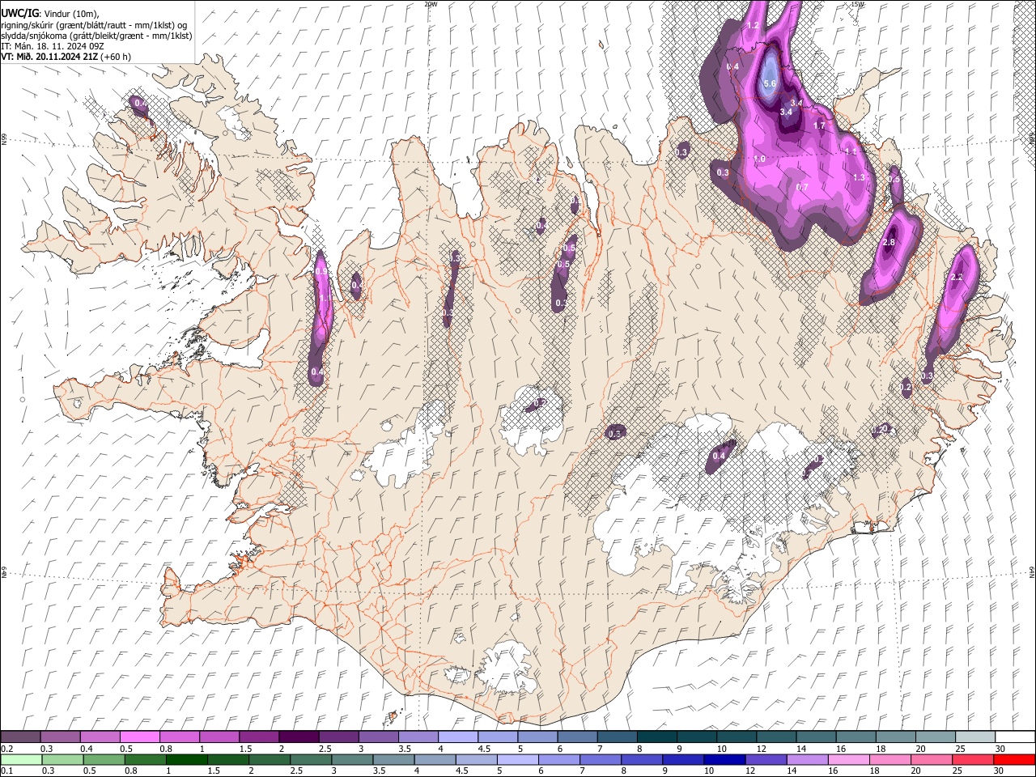This screenshot has height=777, width=1036.
Task: Click the VT: Mið. 20.11.2024 21Z valid time
Action: tap(49, 57)
